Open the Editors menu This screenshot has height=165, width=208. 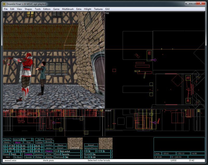pos(47,9)
